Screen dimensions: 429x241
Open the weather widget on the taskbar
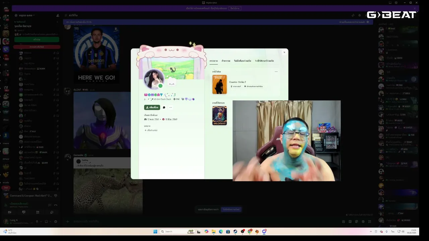9,232
